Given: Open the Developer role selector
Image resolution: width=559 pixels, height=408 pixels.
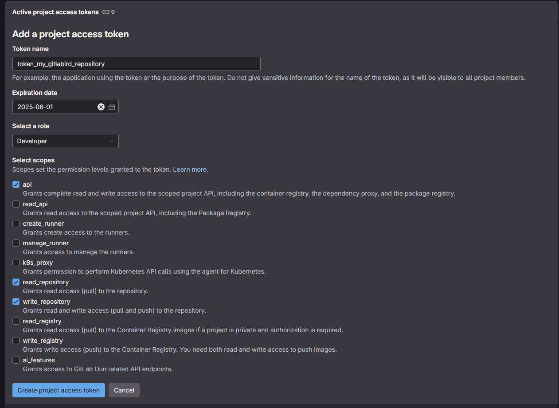Looking at the screenshot, I should click(65, 141).
